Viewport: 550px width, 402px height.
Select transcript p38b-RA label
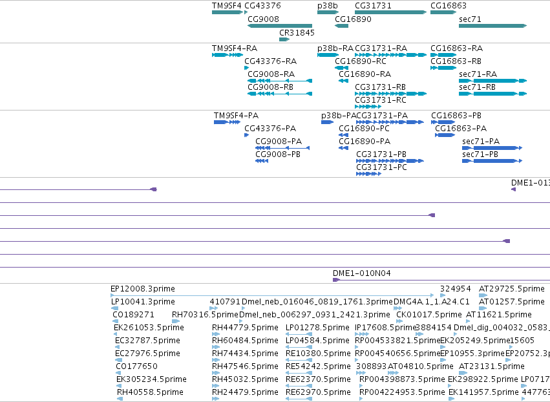coord(335,48)
